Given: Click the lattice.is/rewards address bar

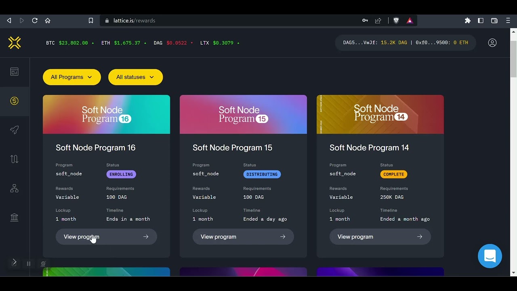Looking at the screenshot, I should pyautogui.click(x=258, y=21).
